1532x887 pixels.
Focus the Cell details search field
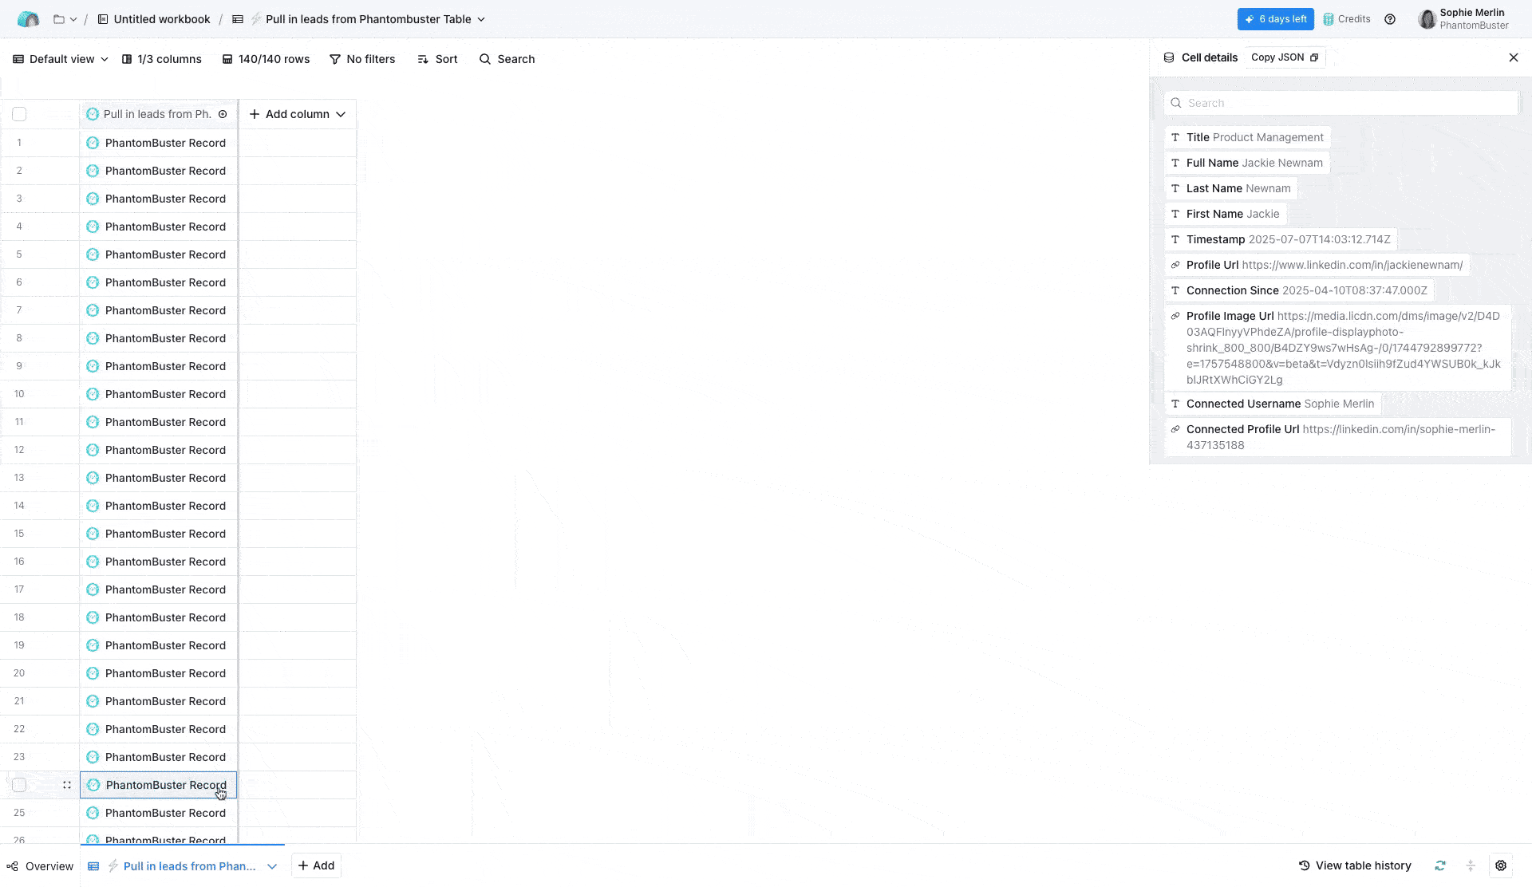coord(1340,103)
